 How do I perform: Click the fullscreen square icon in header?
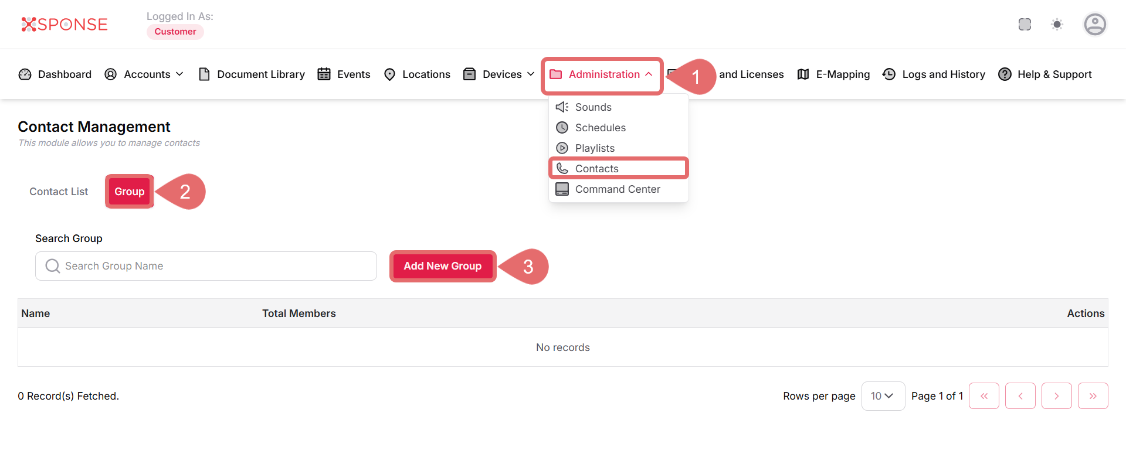point(1025,25)
